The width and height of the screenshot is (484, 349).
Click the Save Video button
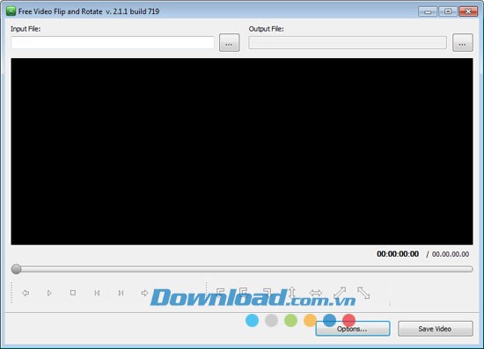[x=436, y=329]
